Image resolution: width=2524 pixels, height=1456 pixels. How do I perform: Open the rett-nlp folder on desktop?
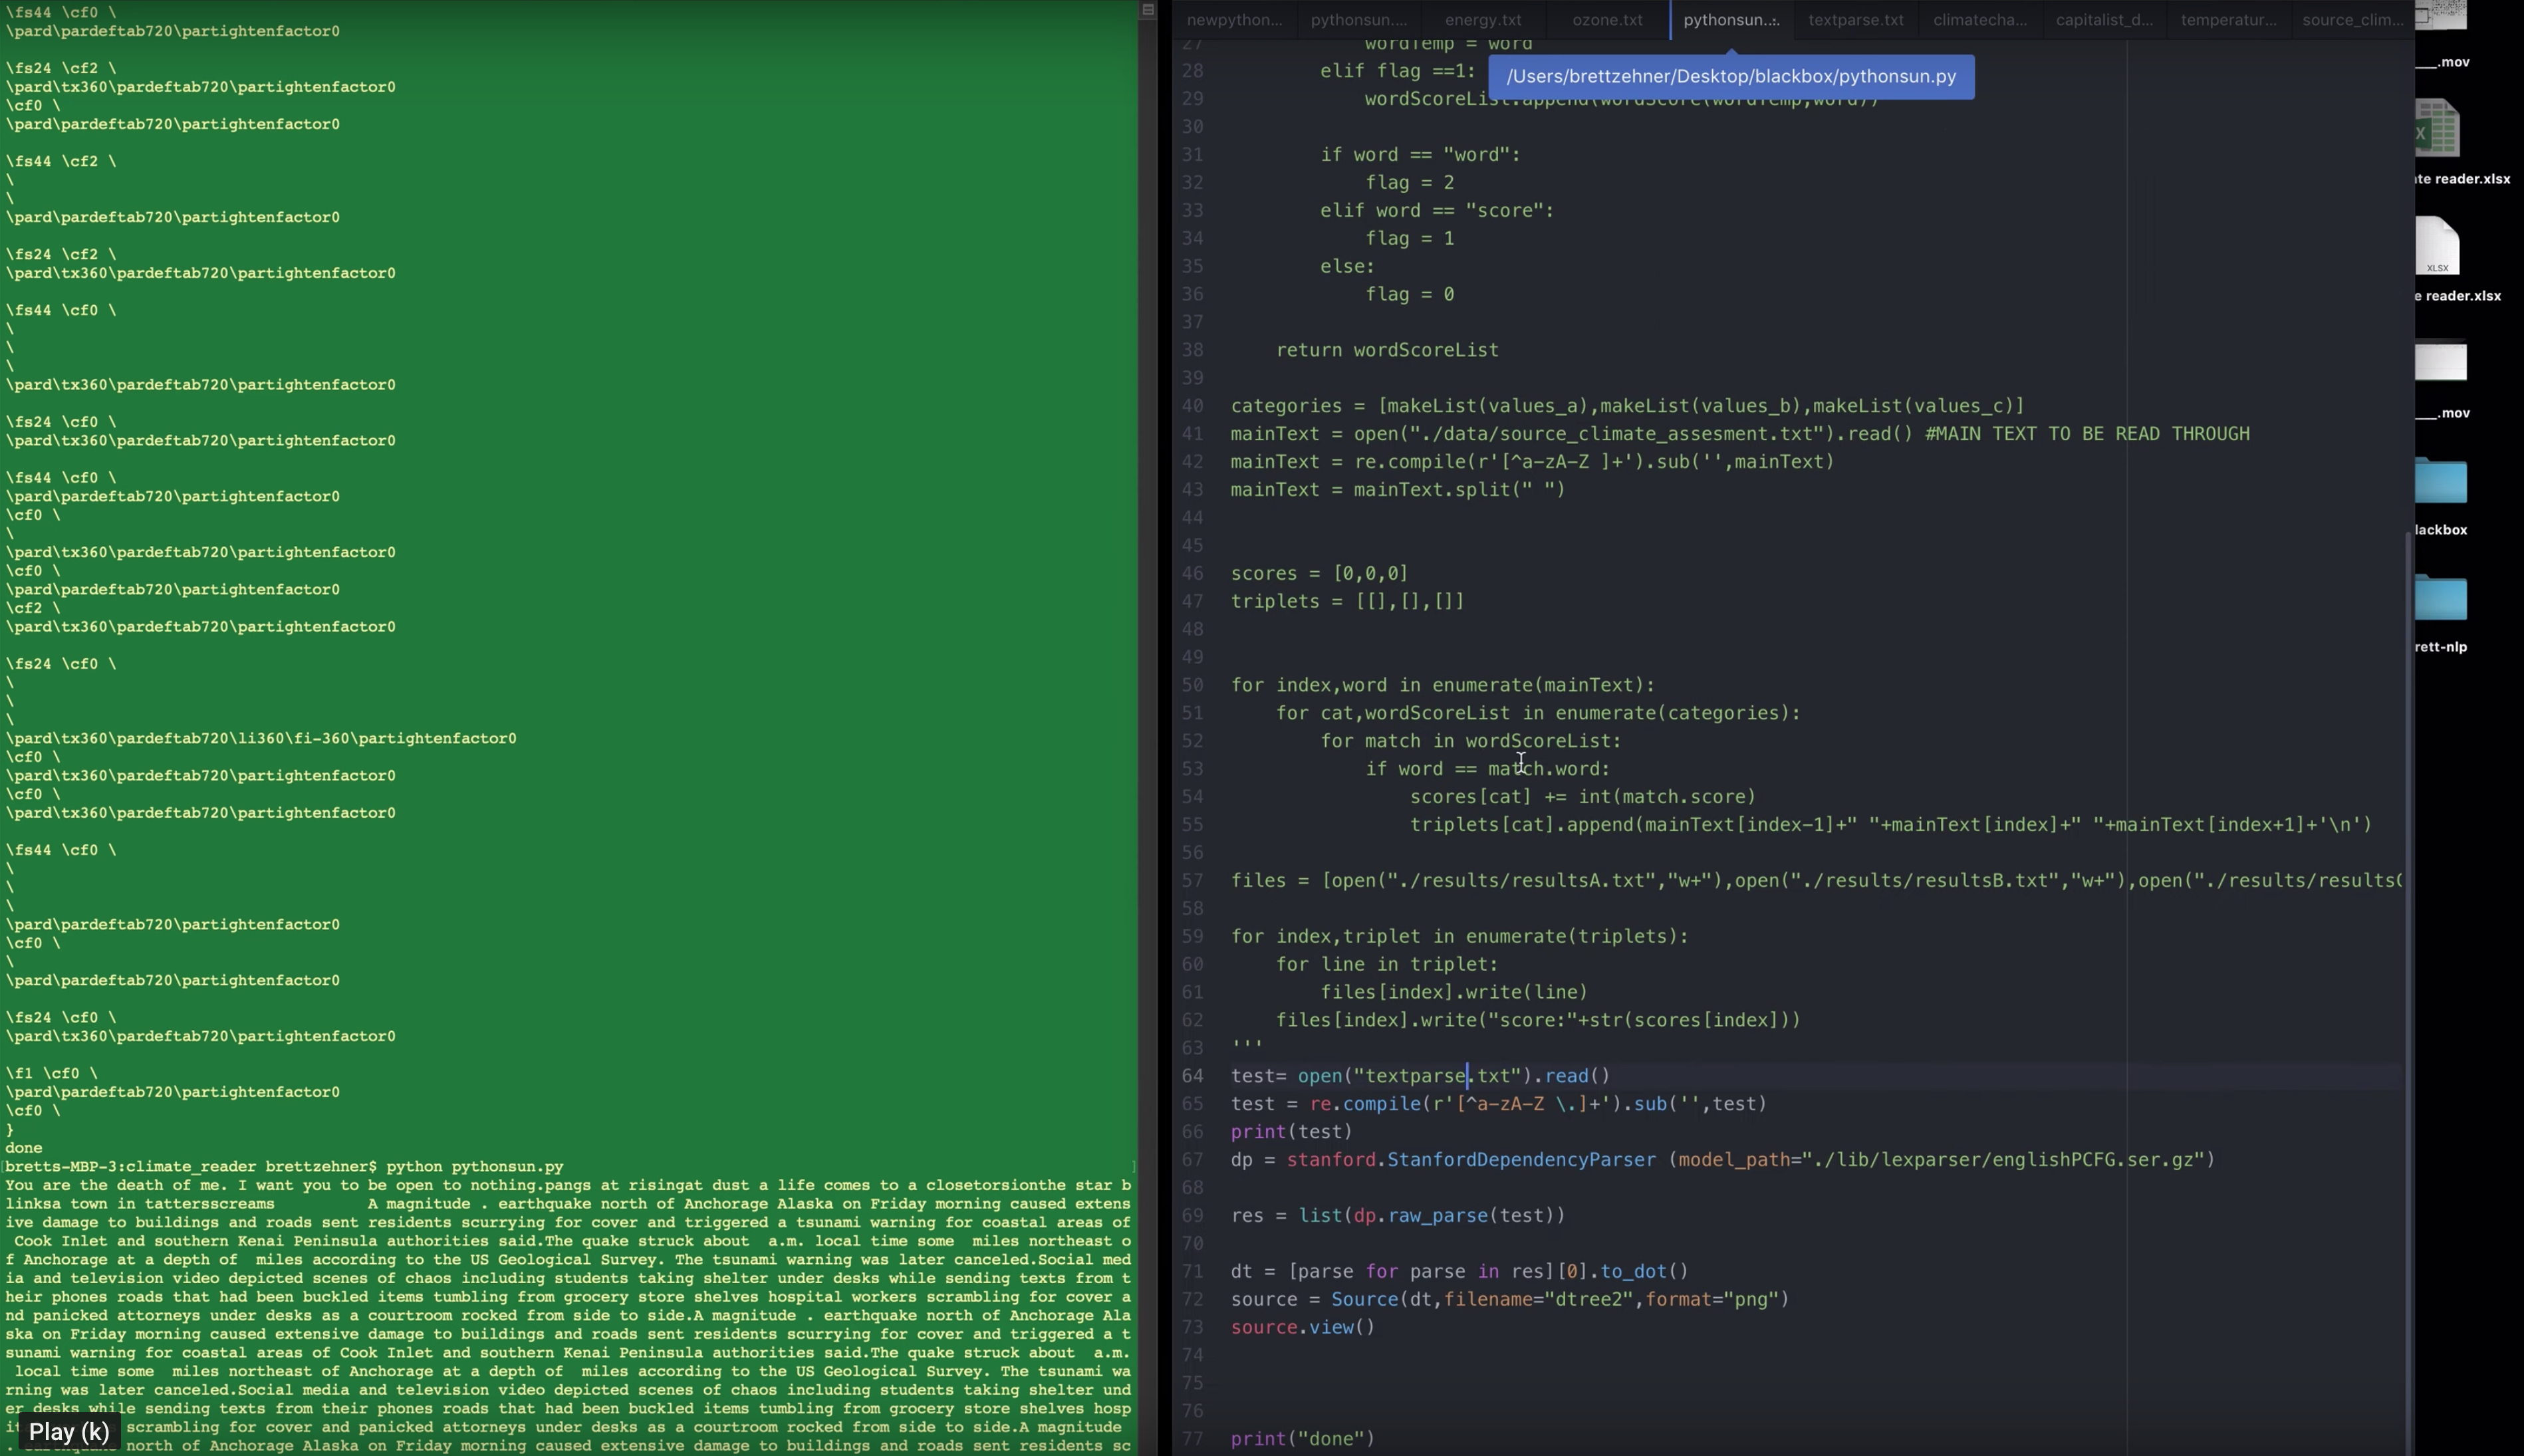(2440, 598)
